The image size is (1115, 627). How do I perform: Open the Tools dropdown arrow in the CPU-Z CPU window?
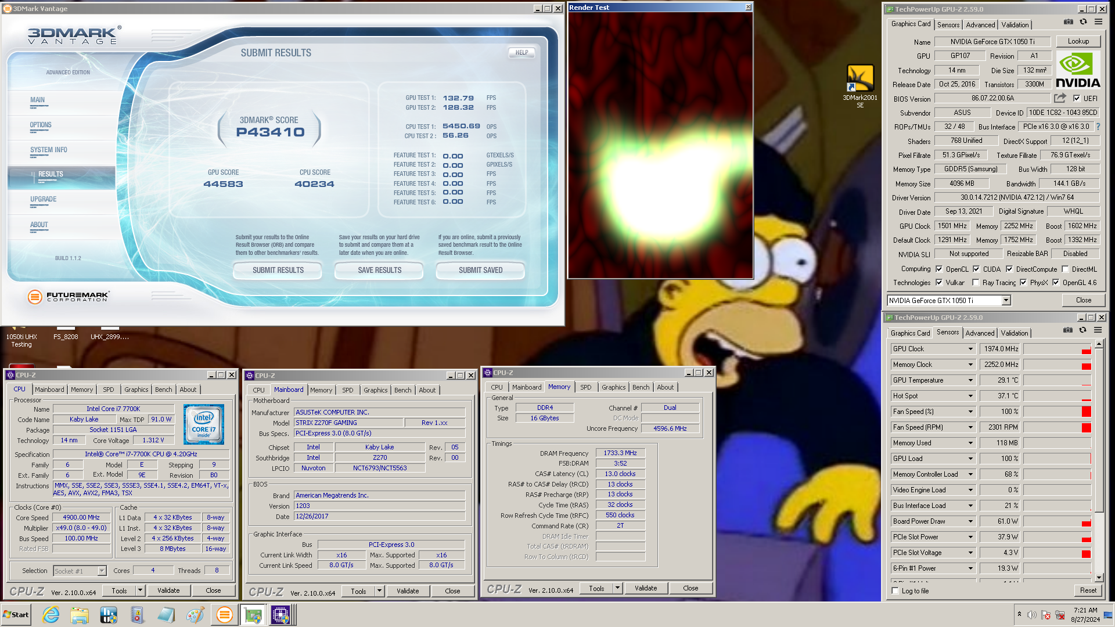coord(140,590)
